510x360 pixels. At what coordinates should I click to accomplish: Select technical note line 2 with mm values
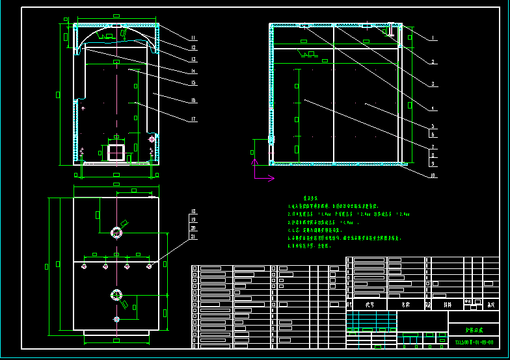pyautogui.click(x=349, y=214)
